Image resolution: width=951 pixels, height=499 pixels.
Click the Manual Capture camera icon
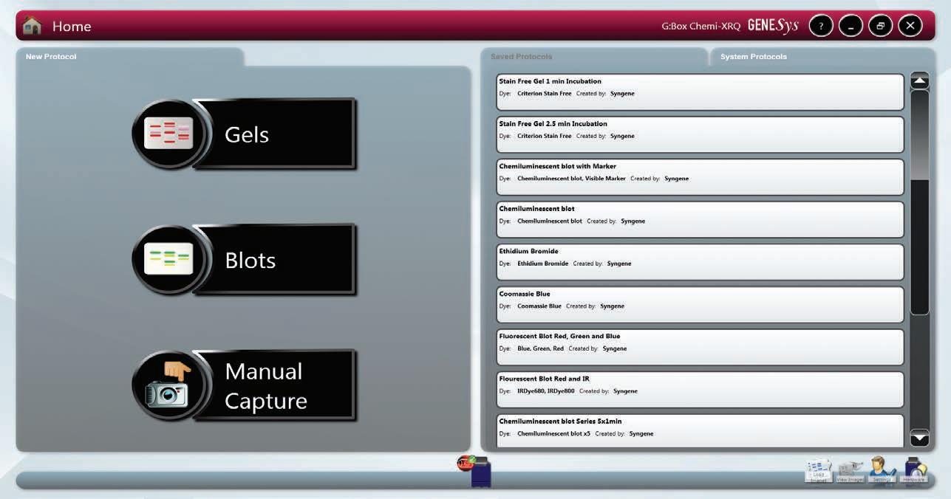click(168, 385)
